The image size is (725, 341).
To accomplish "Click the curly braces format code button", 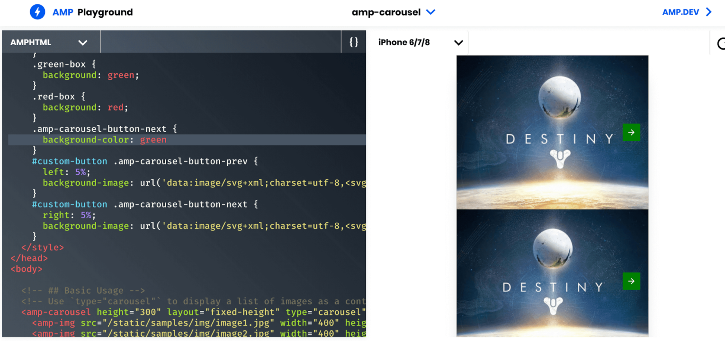I will click(x=354, y=42).
